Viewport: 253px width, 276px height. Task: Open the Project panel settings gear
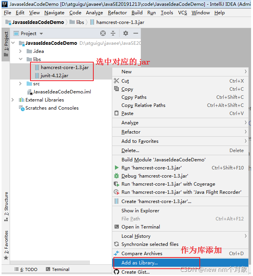point(125,33)
